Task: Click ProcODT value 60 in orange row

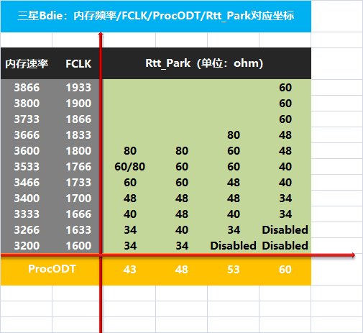Action: pyautogui.click(x=285, y=270)
